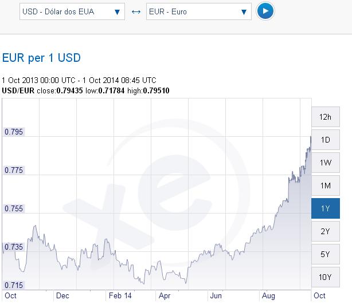Select the 12h chart range
The width and height of the screenshot is (352, 304).
click(325, 117)
